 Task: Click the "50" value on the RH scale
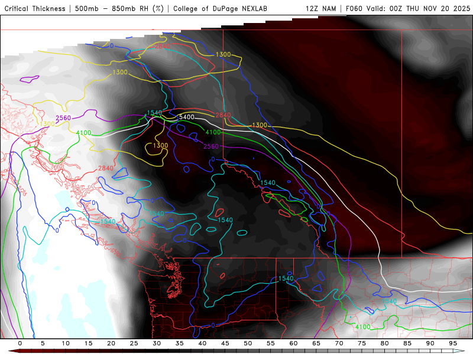[248, 343]
